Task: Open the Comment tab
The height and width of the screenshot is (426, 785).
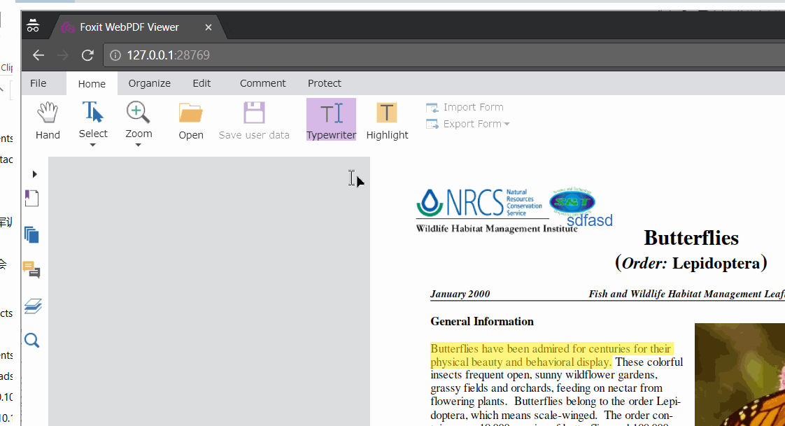Action: click(262, 83)
